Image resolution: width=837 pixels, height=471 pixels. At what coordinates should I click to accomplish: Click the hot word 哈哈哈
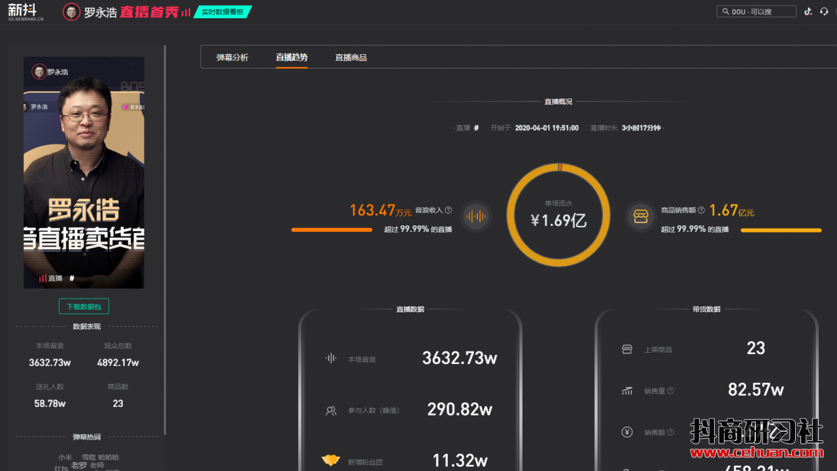[108, 457]
